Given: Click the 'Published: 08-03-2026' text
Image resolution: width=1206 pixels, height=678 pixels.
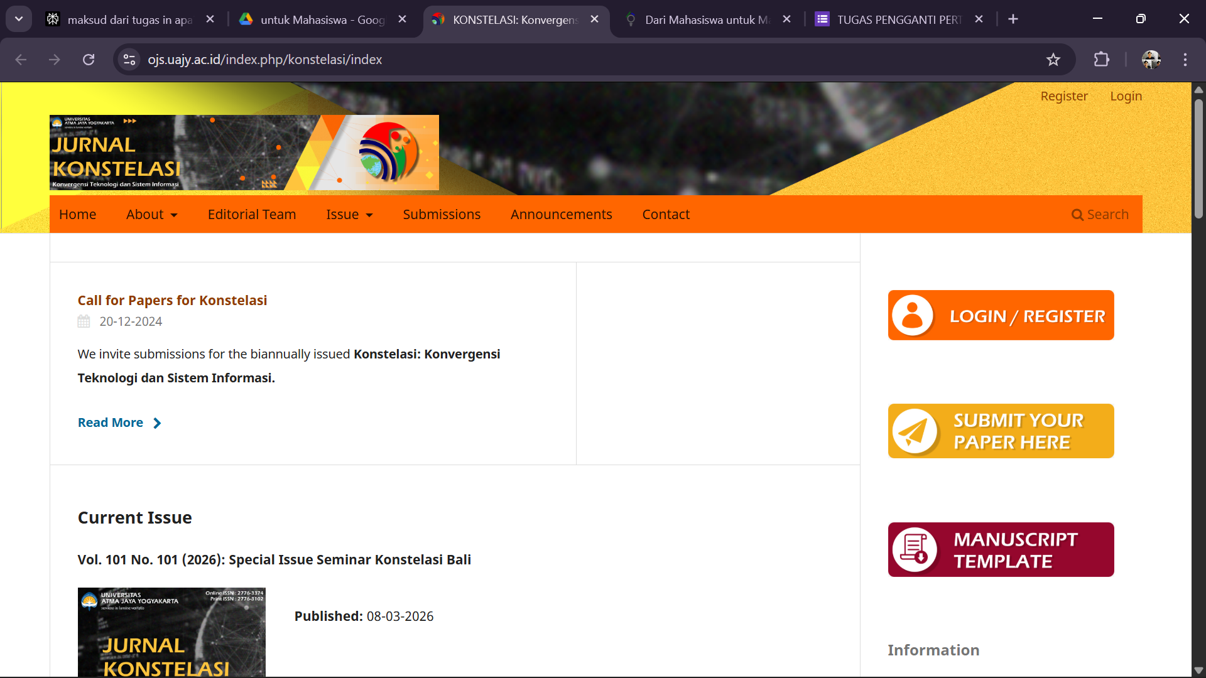Looking at the screenshot, I should 364,616.
